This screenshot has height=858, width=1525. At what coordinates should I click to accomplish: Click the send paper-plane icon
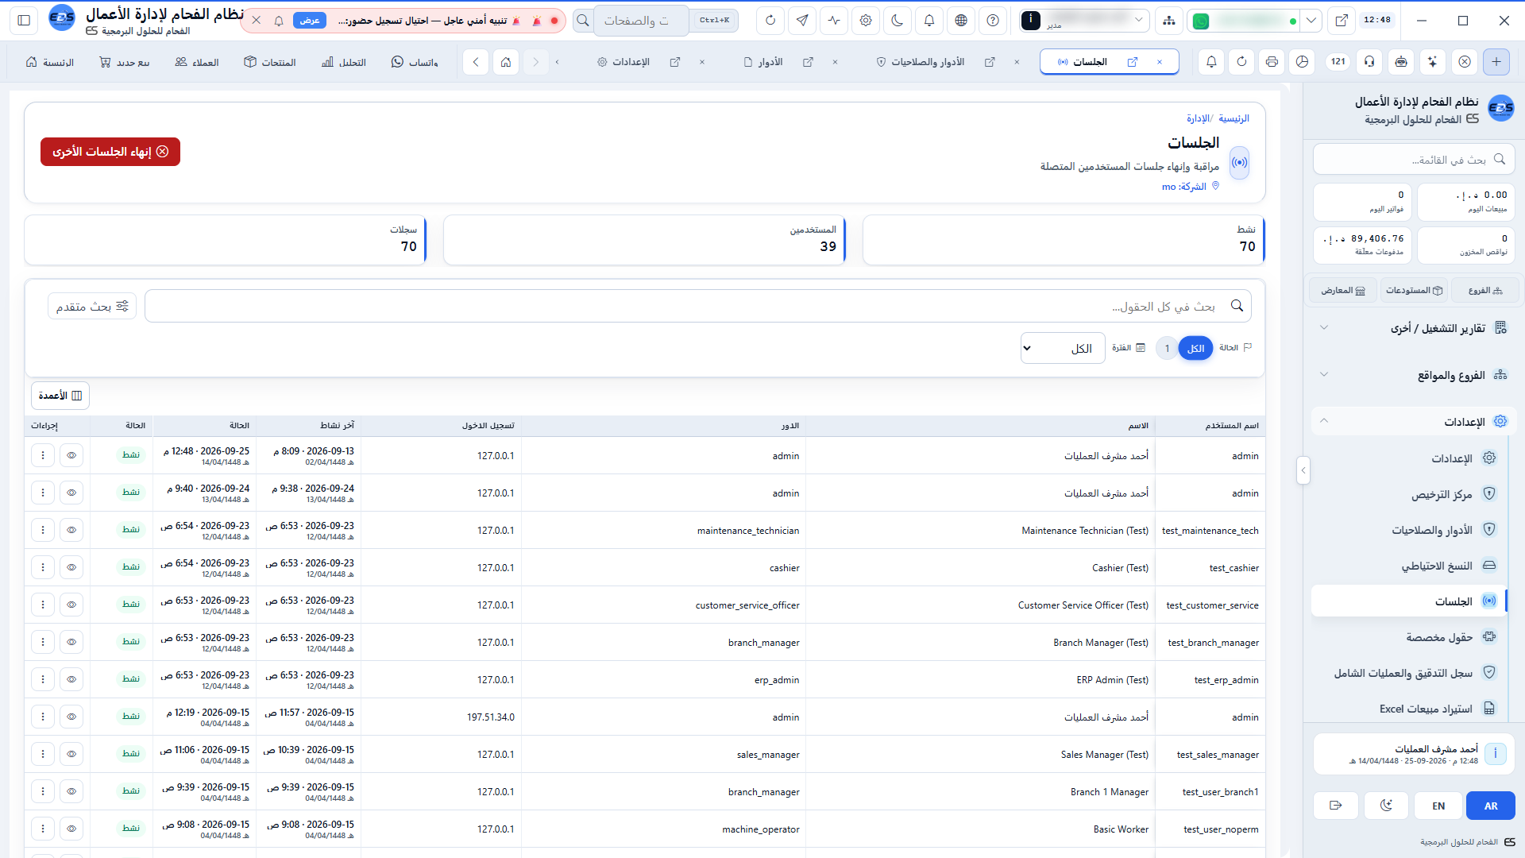[x=802, y=21]
